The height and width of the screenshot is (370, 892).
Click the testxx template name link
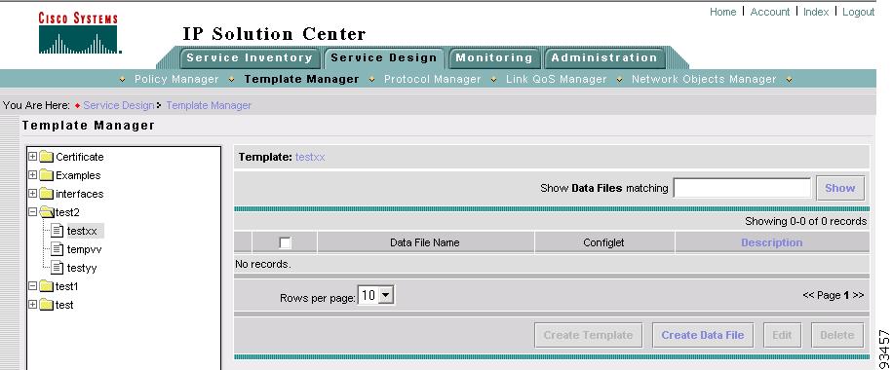tap(310, 157)
